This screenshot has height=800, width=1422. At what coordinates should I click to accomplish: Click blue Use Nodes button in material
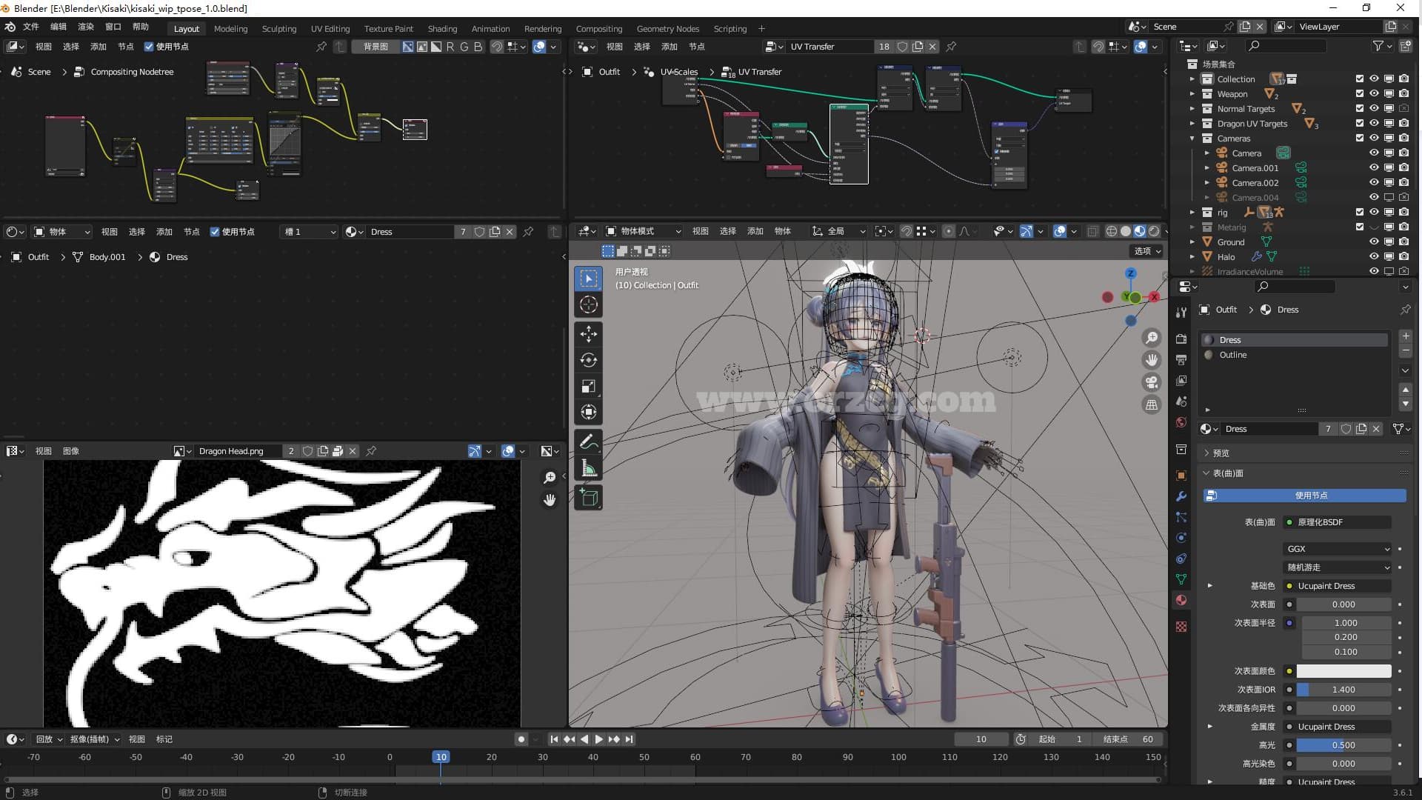click(x=1304, y=496)
